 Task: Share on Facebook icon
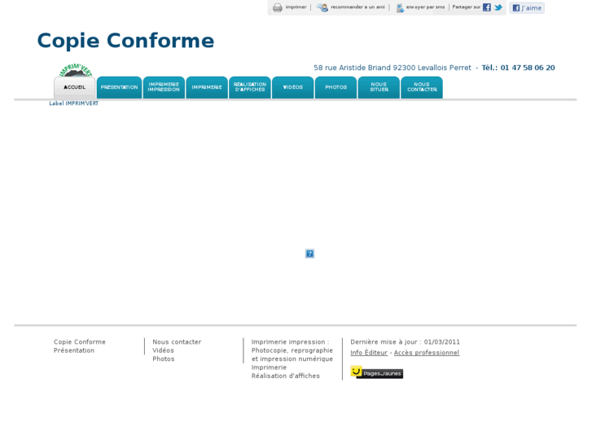coord(487,7)
